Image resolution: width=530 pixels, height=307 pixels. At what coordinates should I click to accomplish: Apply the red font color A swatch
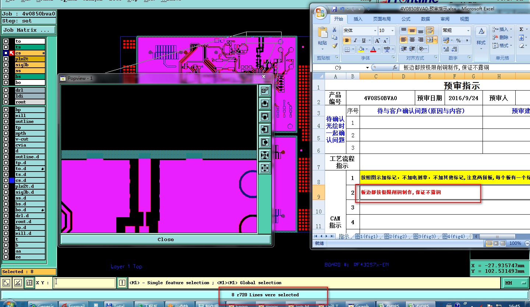coord(374,49)
